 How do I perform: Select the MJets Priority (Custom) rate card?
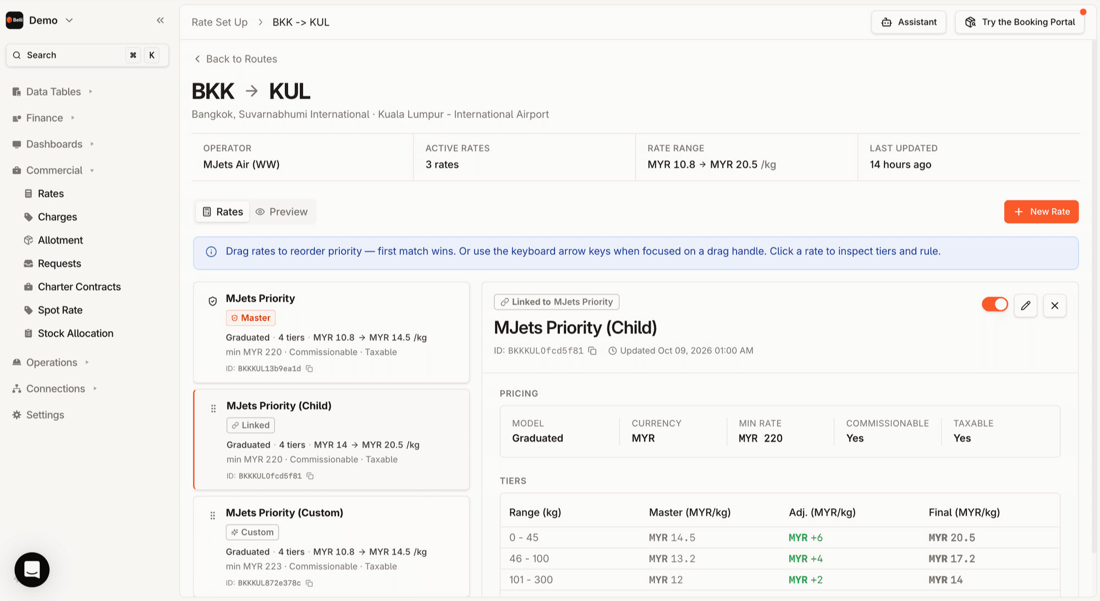(332, 547)
